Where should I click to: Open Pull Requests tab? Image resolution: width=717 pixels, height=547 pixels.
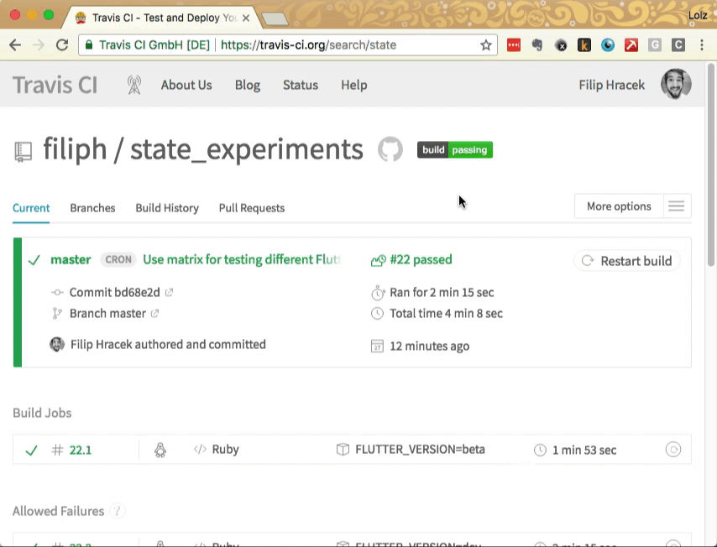click(x=252, y=208)
